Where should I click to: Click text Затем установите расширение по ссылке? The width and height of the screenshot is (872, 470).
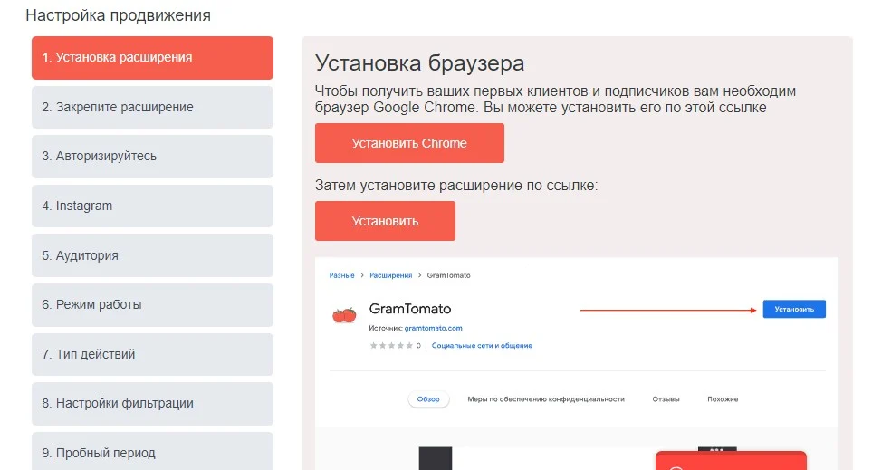tap(456, 186)
